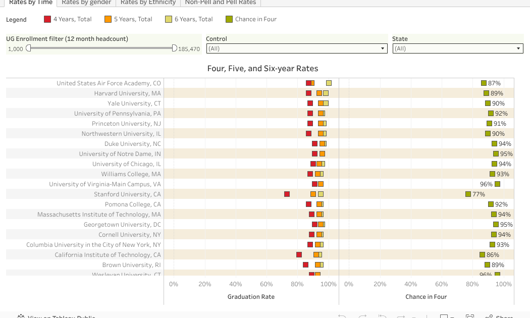530x318 pixels.
Task: Select Stanford's red four-year rate mark
Action: [287, 194]
